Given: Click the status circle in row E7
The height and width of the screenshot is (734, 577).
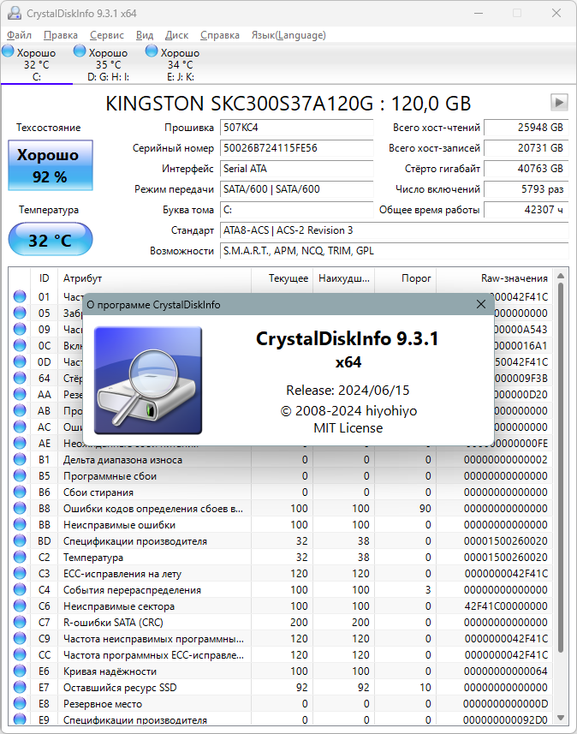Looking at the screenshot, I should 20,687.
